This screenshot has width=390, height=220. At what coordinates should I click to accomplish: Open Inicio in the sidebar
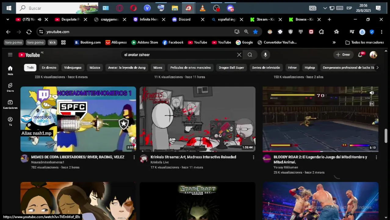(10, 70)
